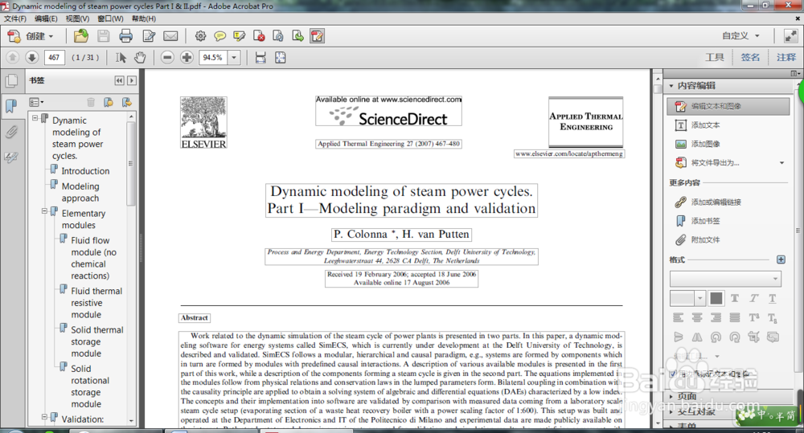Viewport: 804px width, 433px height.
Task: Switch to the 签名 sign pane
Action: [x=750, y=57]
